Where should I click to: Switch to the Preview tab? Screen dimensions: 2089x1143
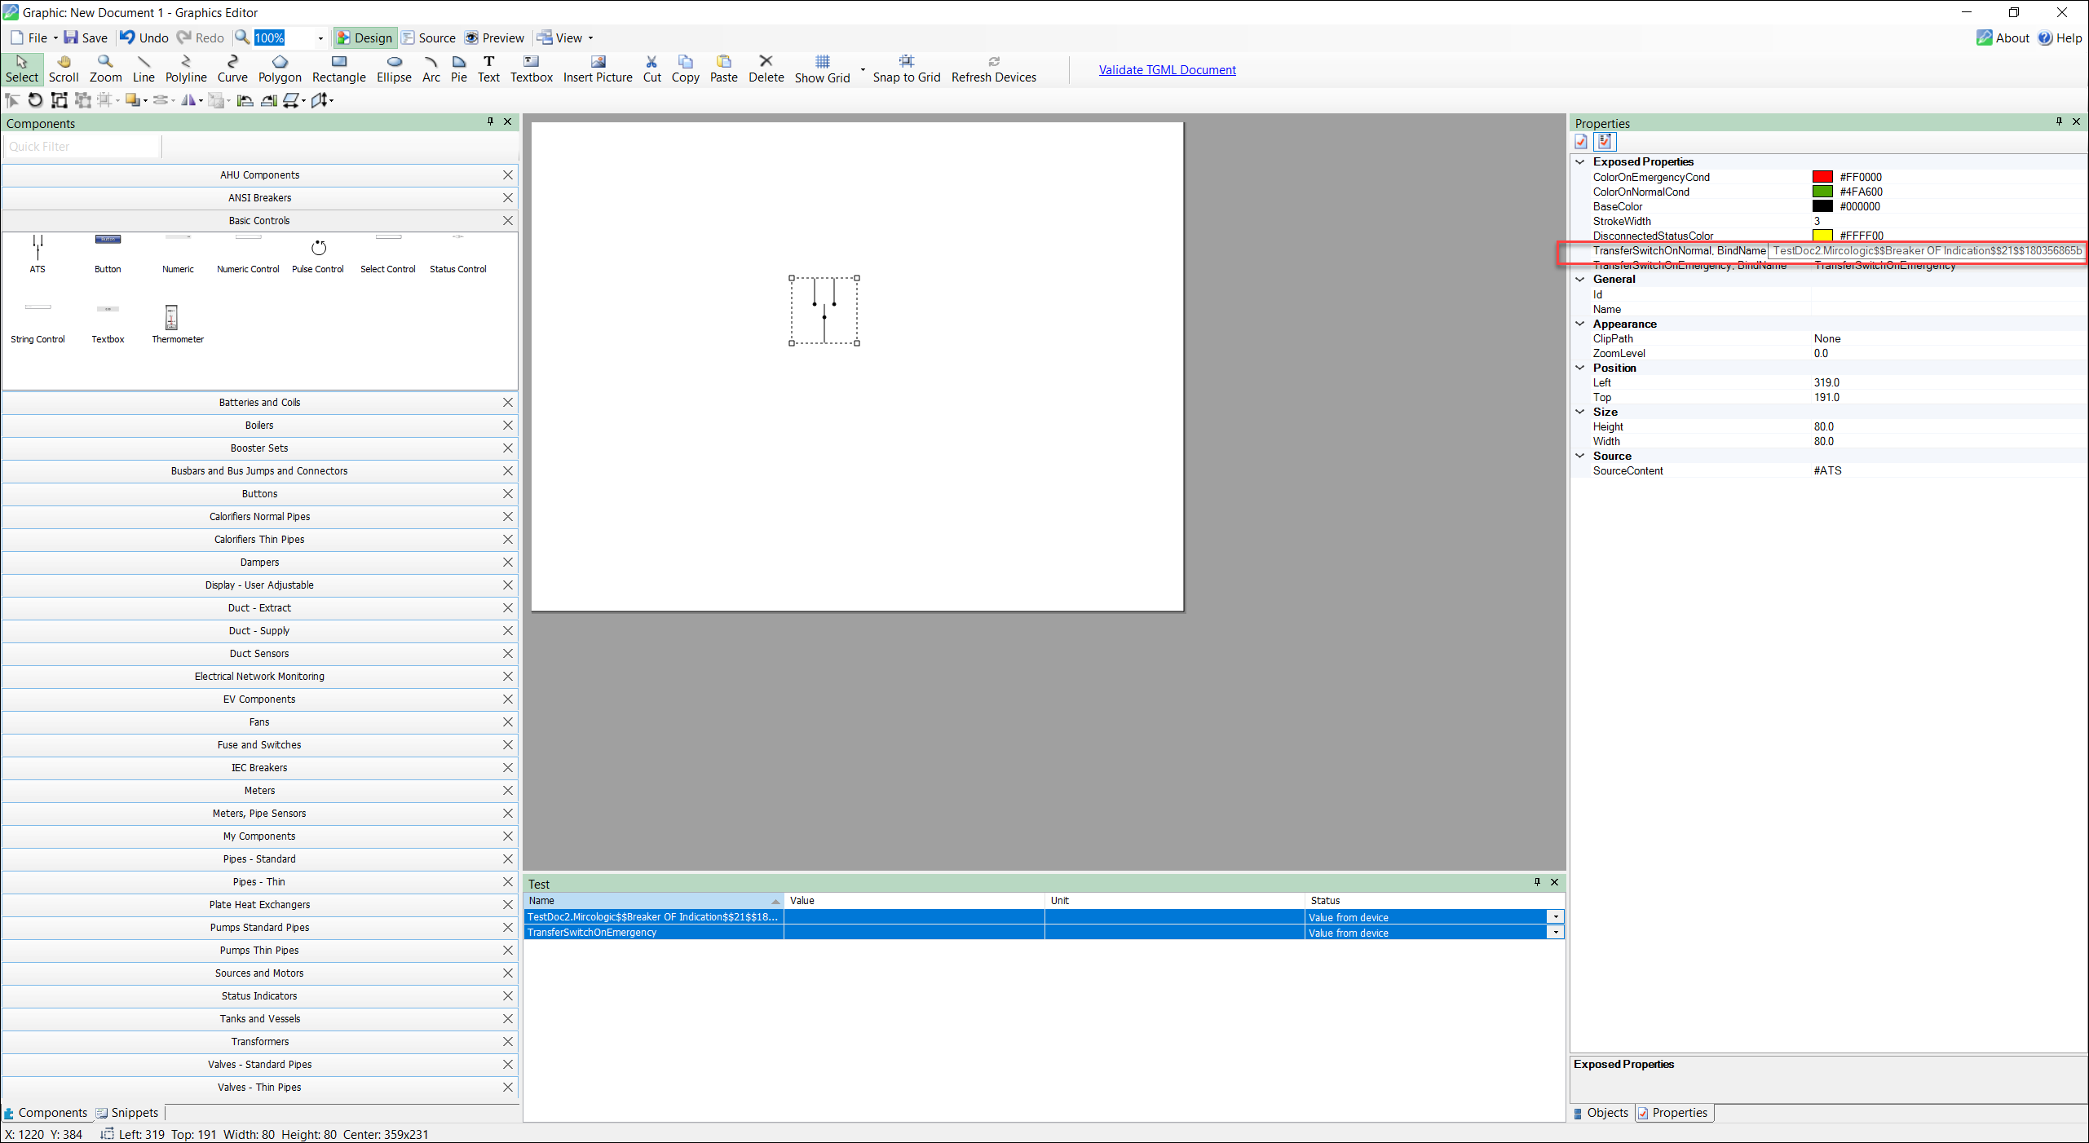[x=494, y=38]
